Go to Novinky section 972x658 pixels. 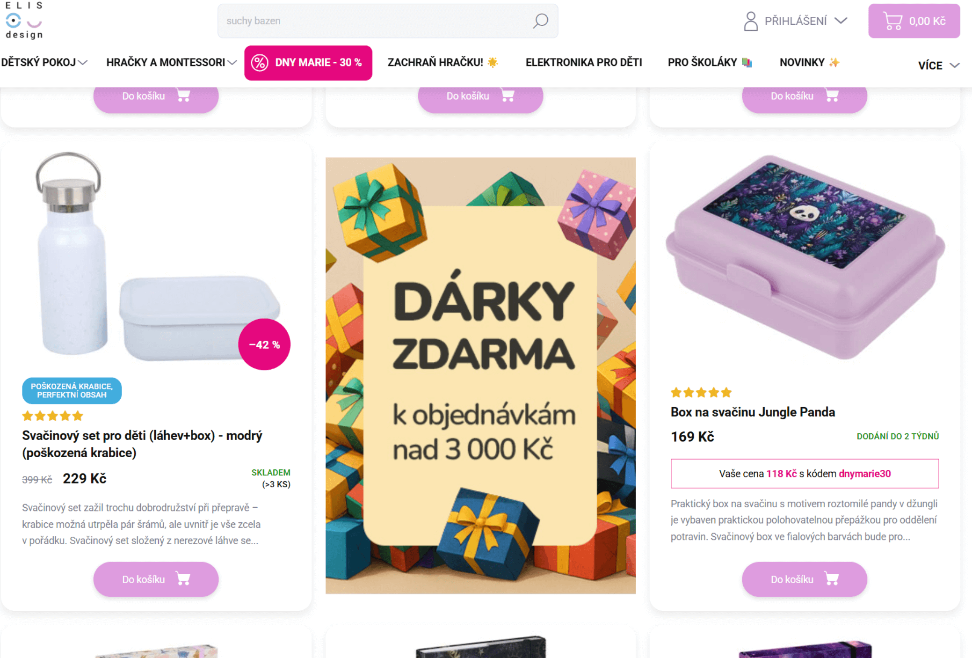coord(809,62)
